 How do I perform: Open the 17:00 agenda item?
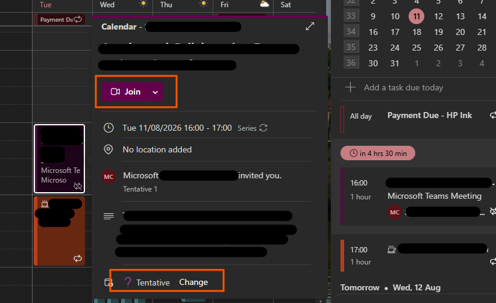pos(418,255)
